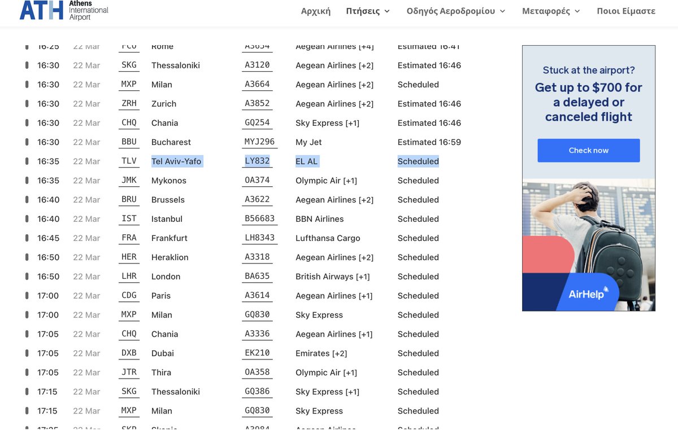The image size is (678, 430).
Task: Open flight number A3852 to Zurich
Action: click(257, 104)
